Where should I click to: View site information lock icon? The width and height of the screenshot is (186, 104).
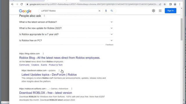tap(27, 4)
